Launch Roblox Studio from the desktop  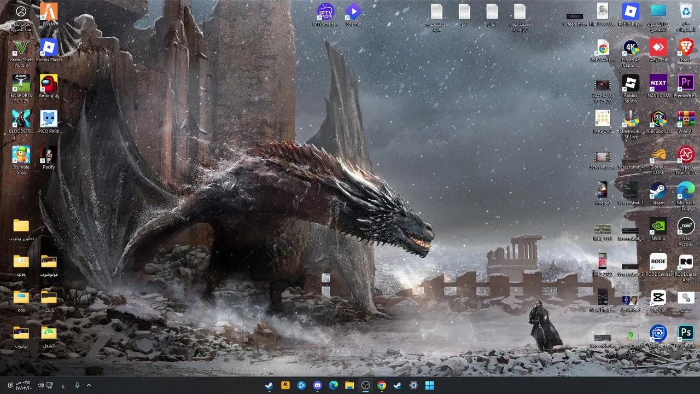(631, 89)
